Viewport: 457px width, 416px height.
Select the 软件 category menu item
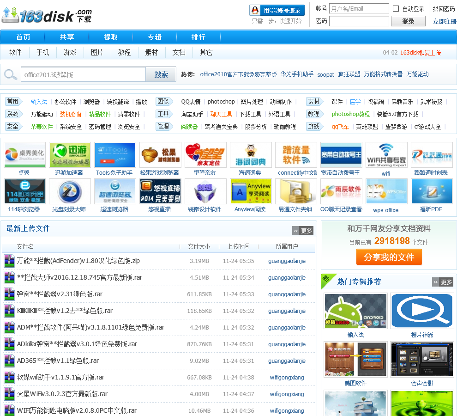point(15,52)
